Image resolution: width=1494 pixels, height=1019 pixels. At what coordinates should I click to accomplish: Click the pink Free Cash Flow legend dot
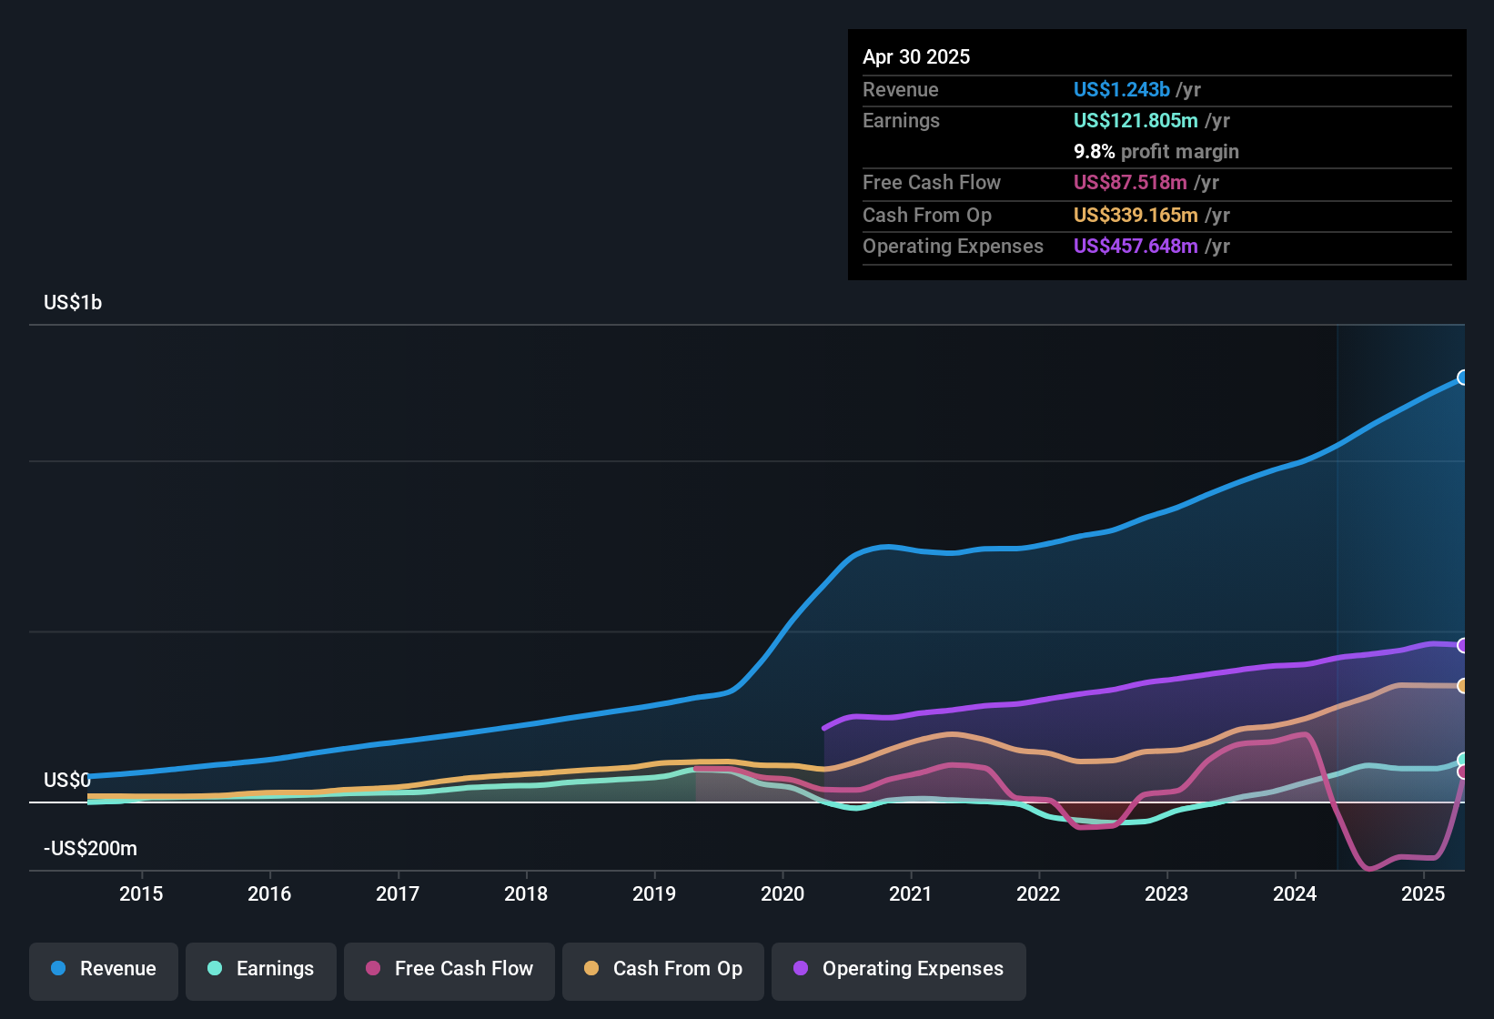(373, 968)
